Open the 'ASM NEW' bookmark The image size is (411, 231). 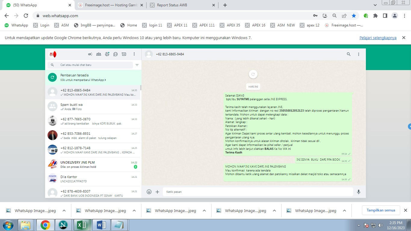[x=283, y=25]
